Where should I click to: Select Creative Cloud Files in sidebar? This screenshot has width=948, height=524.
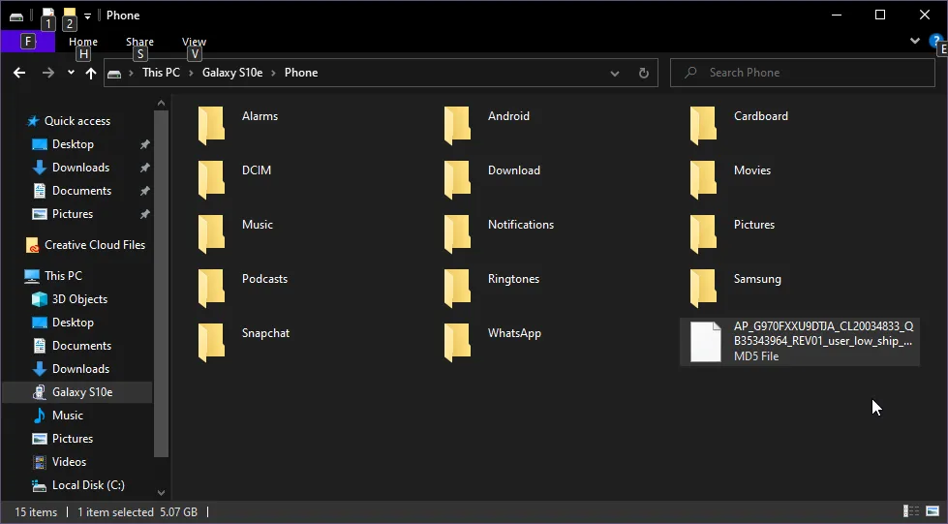click(x=94, y=245)
